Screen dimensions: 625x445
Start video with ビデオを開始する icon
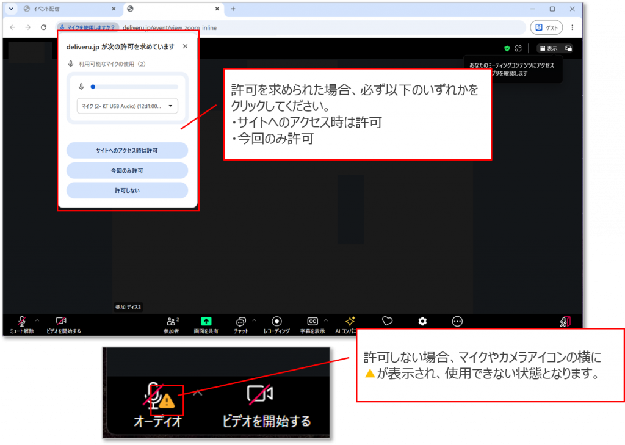click(62, 321)
